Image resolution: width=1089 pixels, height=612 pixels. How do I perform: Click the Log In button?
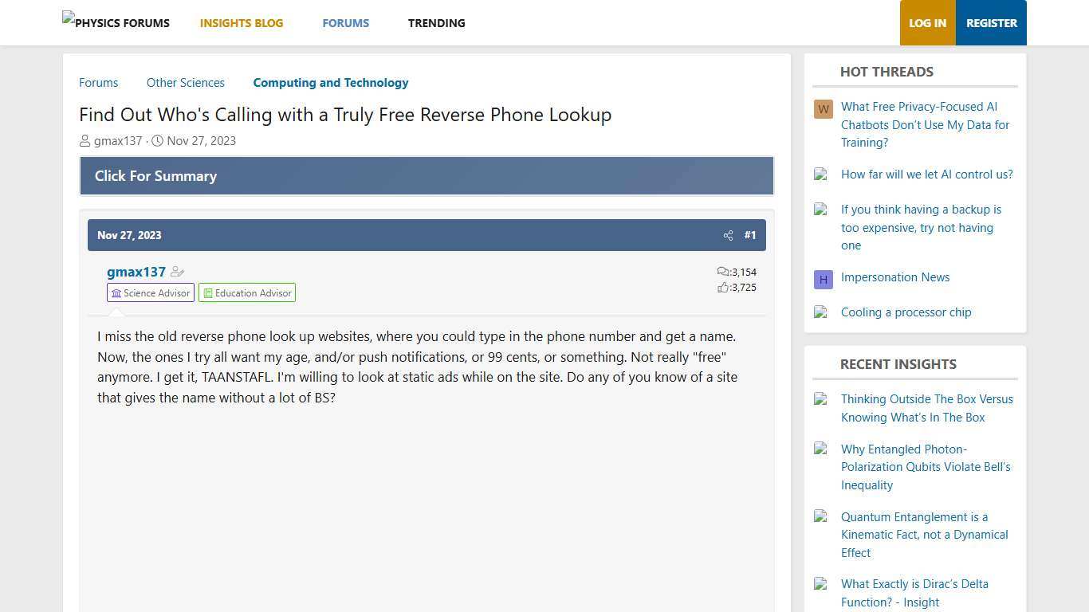coord(927,22)
